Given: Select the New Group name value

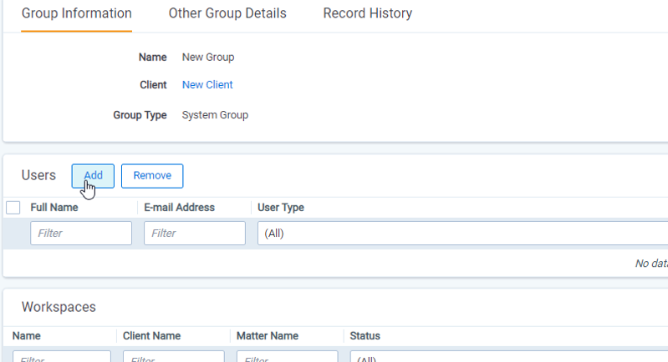Looking at the screenshot, I should [208, 58].
